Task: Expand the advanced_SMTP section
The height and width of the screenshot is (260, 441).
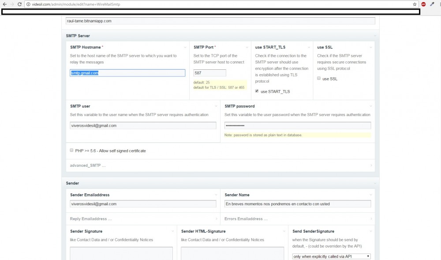Action: coord(88,166)
